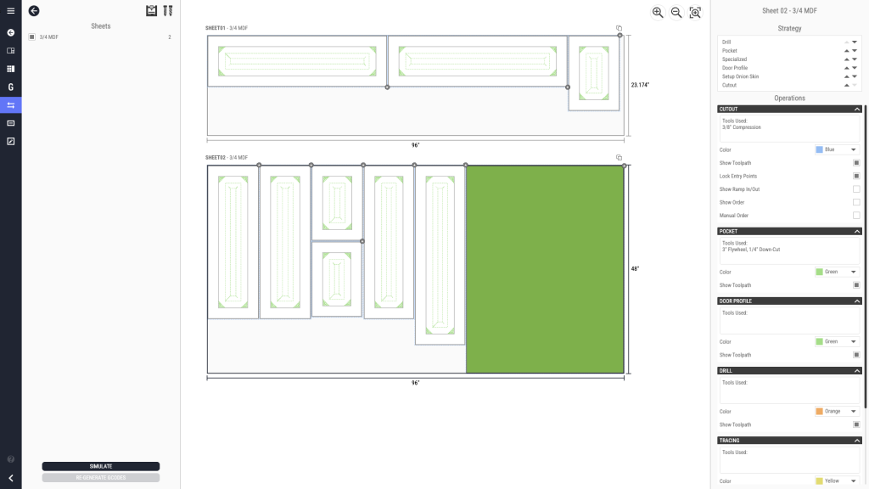Enable the Show Ramp In/Out checkbox
Screen dimensions: 869x489
856,189
